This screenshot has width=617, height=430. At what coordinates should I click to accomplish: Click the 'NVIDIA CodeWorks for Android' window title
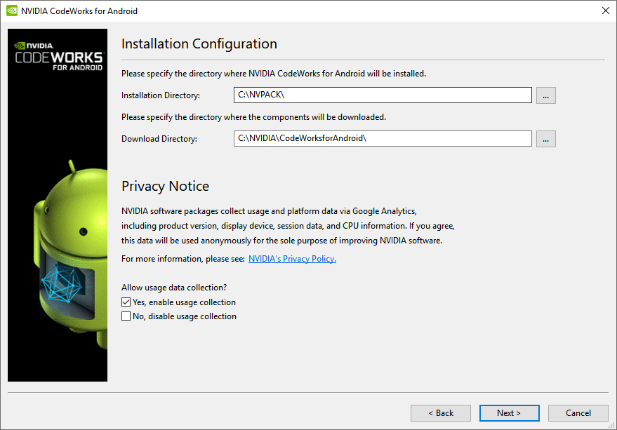79,11
